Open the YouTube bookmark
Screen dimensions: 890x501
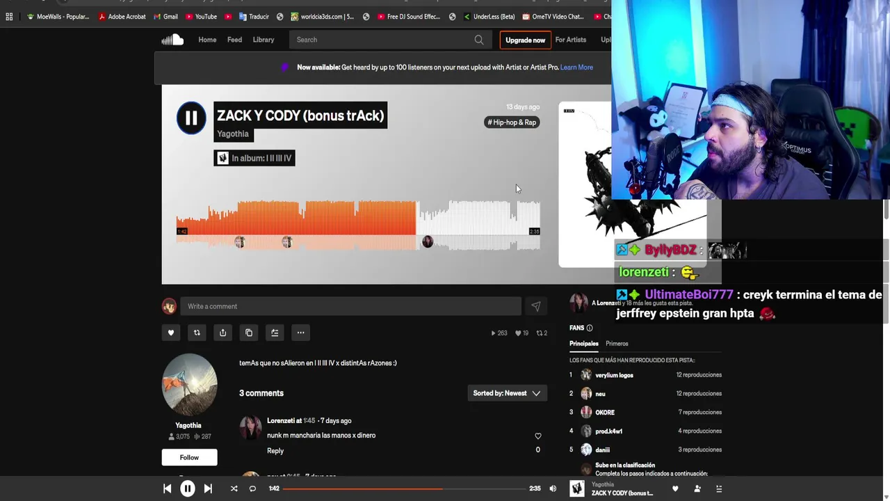point(201,17)
